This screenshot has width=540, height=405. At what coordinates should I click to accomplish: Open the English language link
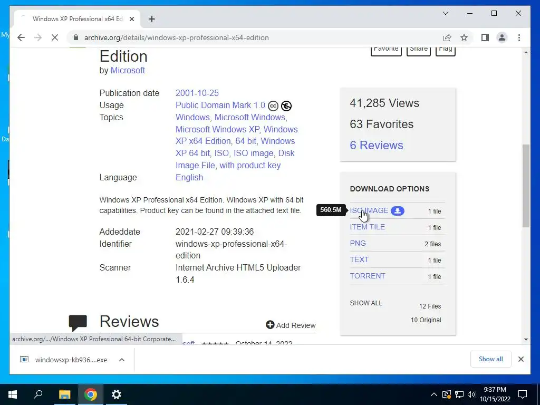(x=189, y=177)
